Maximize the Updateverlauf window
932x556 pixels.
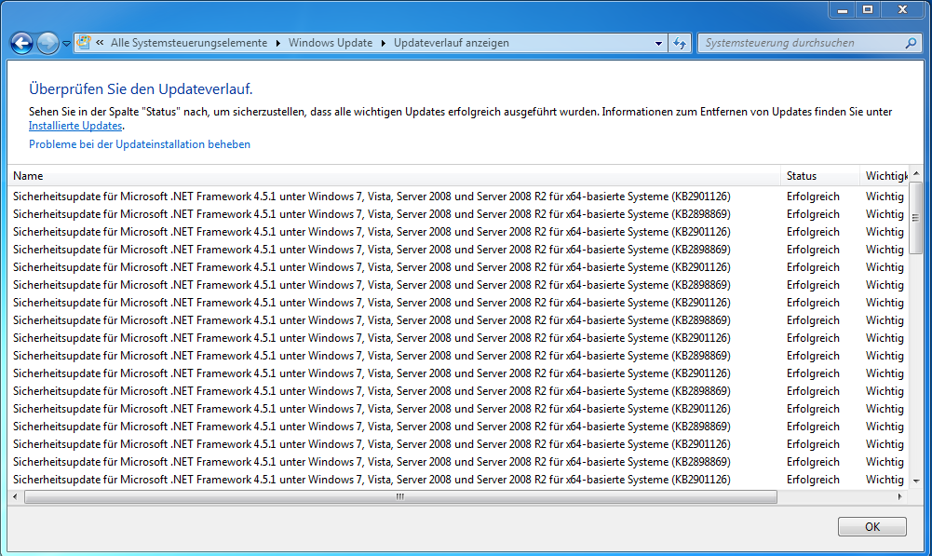[x=868, y=9]
